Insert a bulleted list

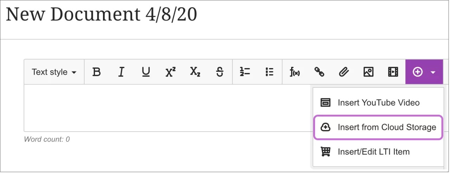[269, 72]
